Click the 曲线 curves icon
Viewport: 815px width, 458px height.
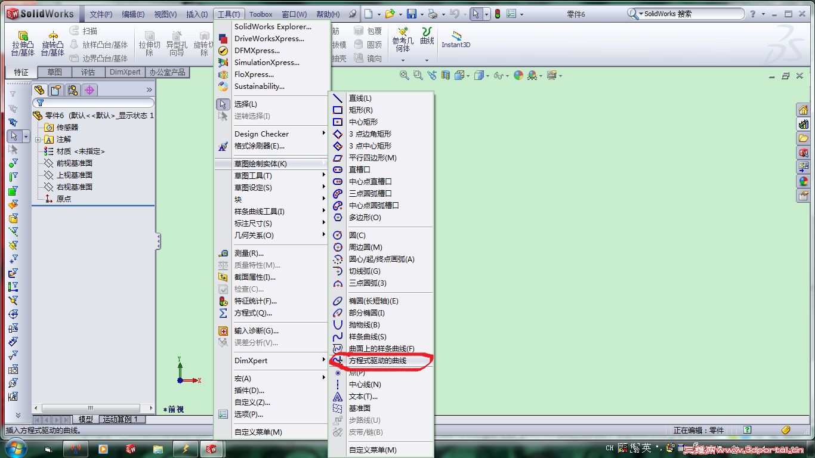tap(427, 31)
